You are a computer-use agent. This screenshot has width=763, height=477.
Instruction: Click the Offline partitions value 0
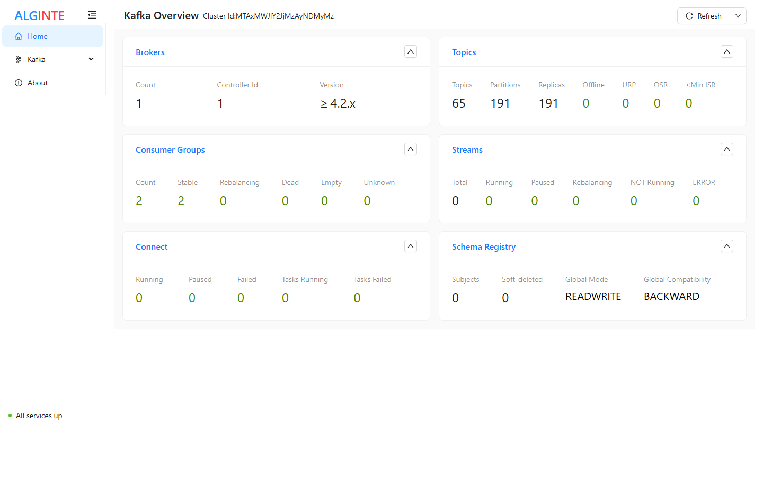click(586, 103)
